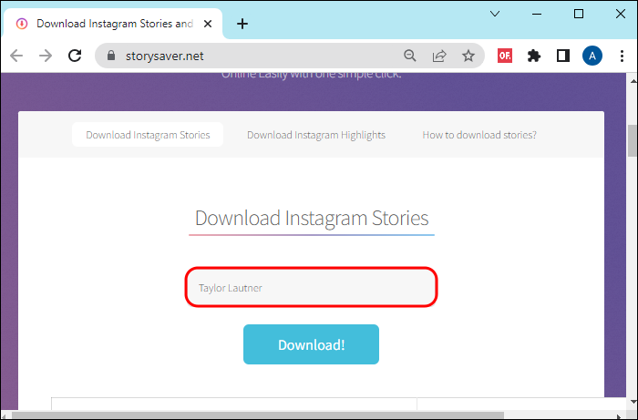Click the Download! button
The height and width of the screenshot is (420, 638).
pos(312,344)
